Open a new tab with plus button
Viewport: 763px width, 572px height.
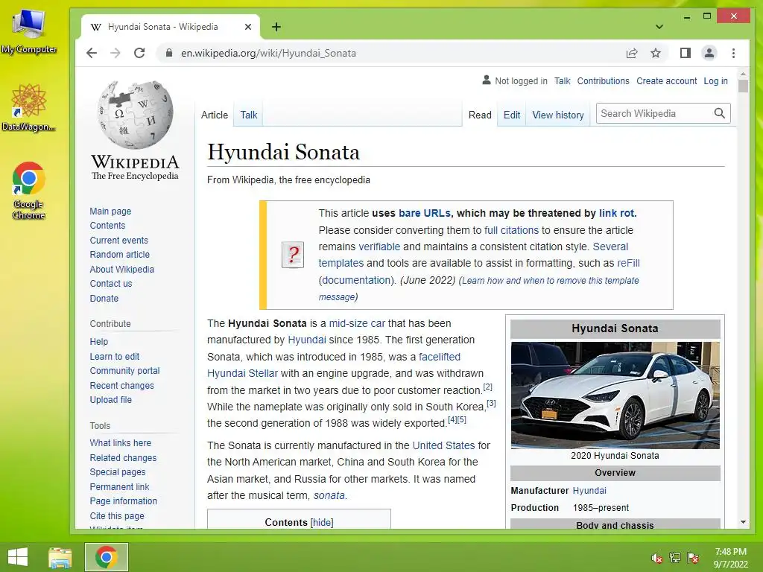(276, 27)
